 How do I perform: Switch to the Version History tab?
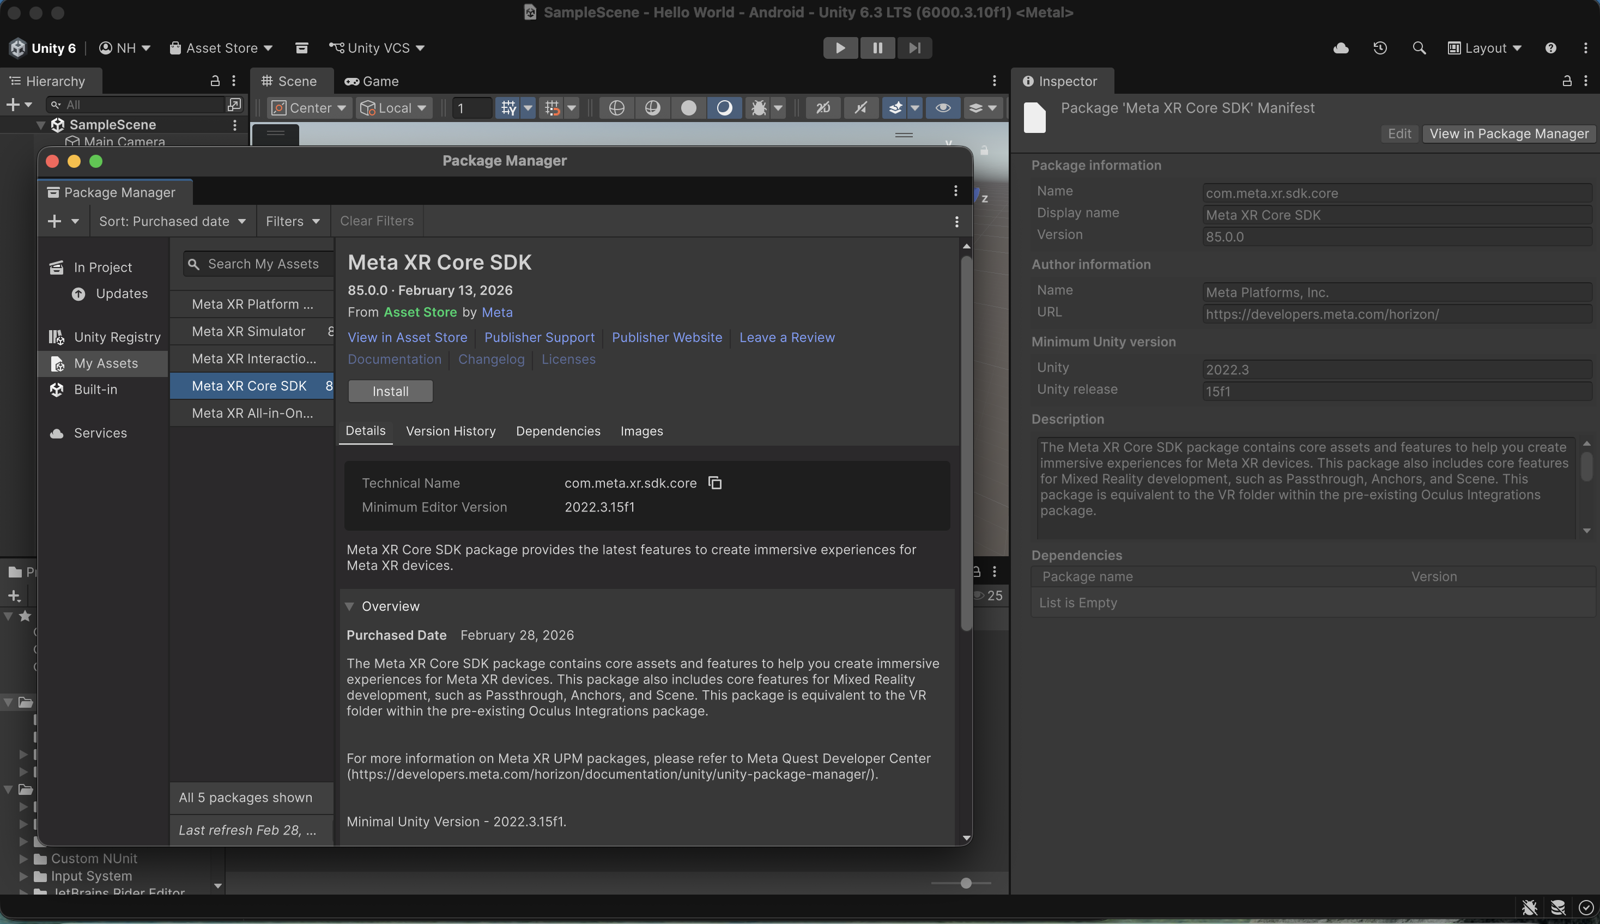pyautogui.click(x=451, y=431)
